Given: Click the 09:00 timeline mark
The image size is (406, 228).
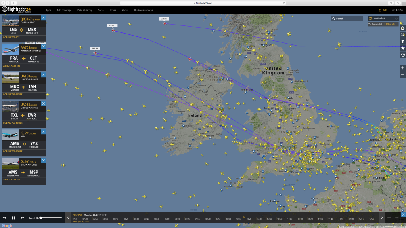Looking at the screenshot, I should point(167,219).
